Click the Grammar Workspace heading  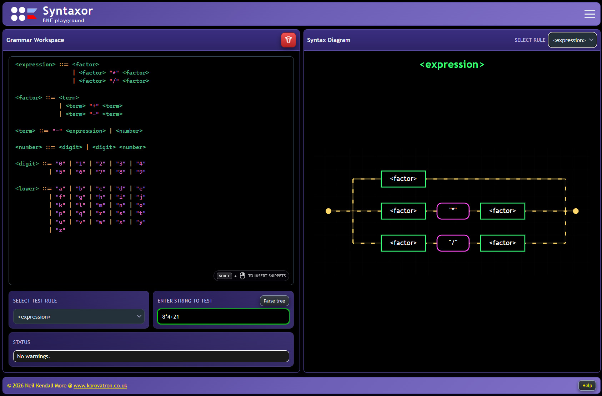(35, 40)
